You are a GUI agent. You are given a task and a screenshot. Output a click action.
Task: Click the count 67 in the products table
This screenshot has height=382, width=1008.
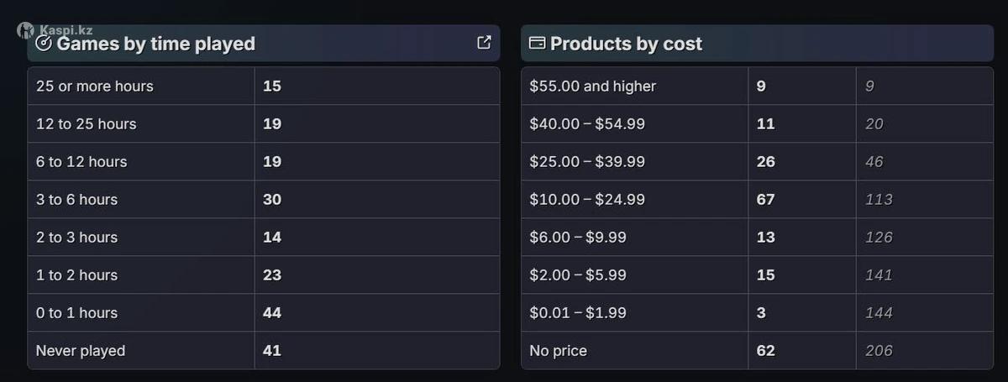tap(765, 200)
